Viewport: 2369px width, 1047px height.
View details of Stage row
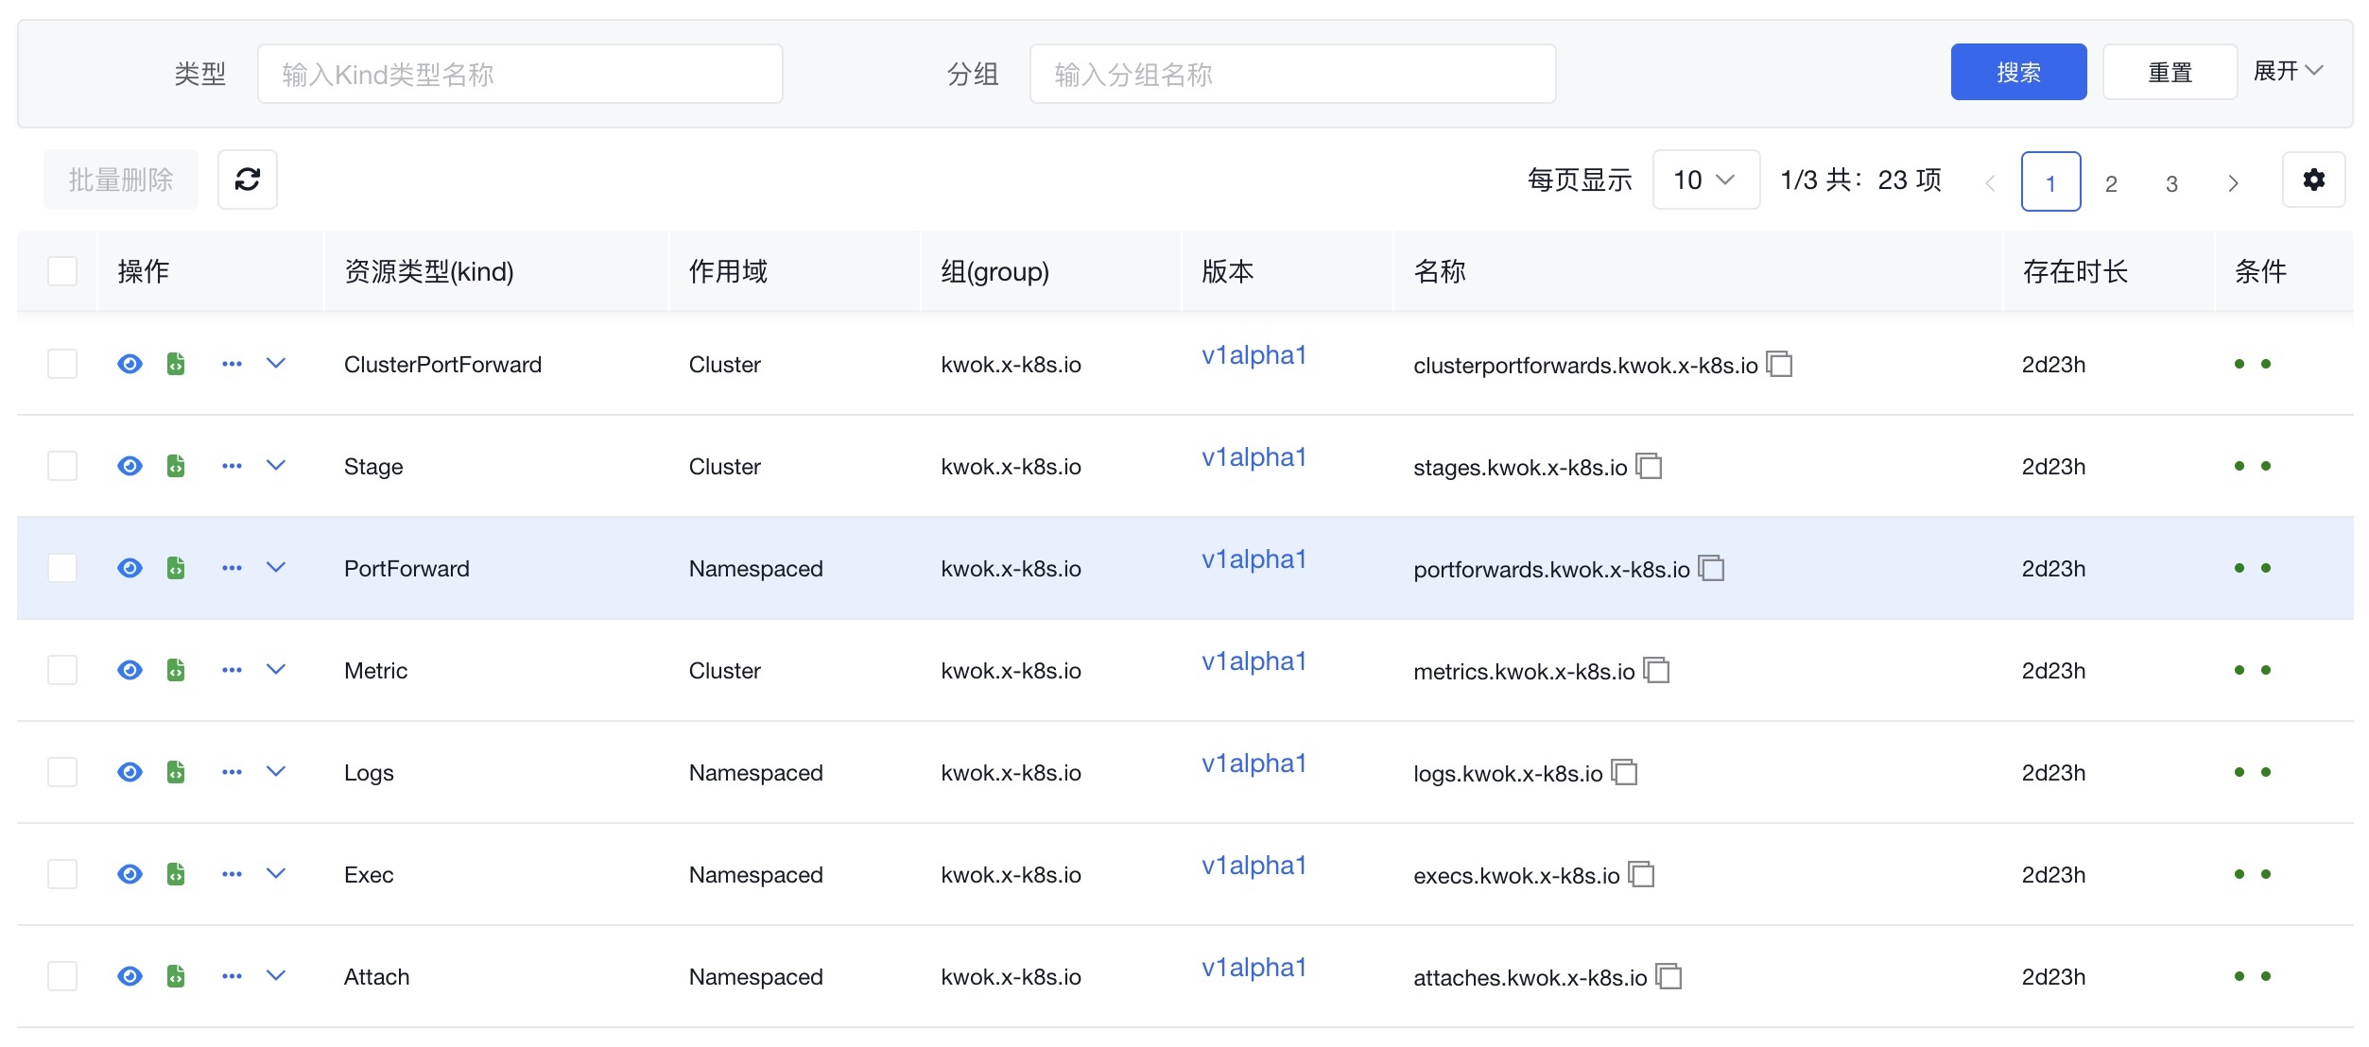pyautogui.click(x=130, y=466)
